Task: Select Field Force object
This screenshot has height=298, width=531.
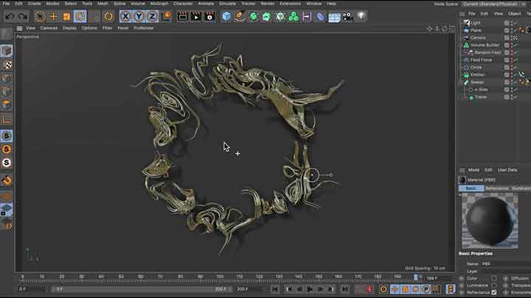Action: (481, 60)
